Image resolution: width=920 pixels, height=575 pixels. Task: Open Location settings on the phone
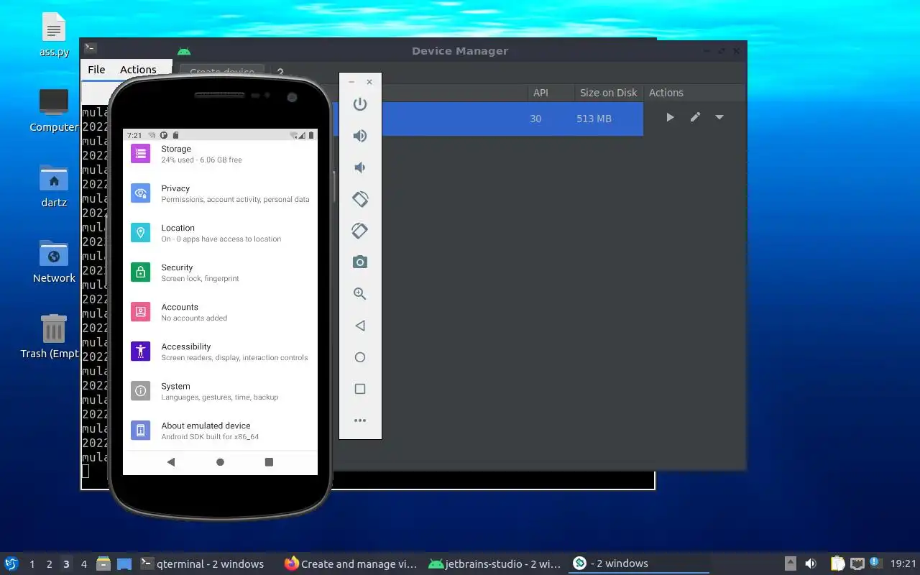tap(220, 233)
